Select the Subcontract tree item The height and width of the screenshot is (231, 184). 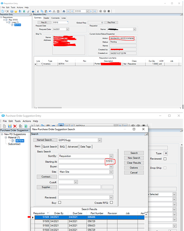(x=14, y=144)
